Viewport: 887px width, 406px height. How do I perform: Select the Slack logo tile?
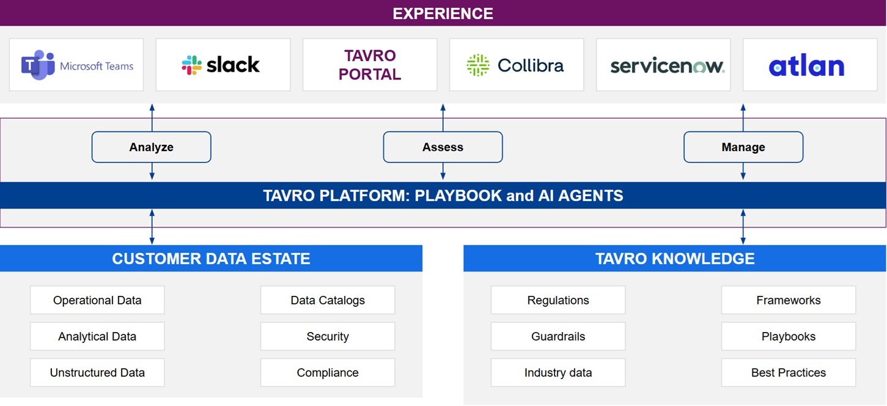pos(223,65)
